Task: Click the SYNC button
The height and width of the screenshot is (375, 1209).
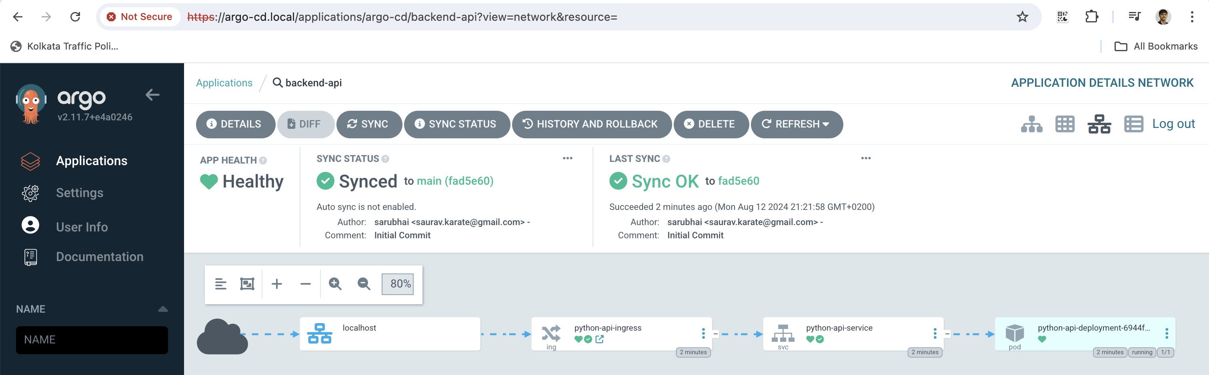Action: click(x=368, y=124)
